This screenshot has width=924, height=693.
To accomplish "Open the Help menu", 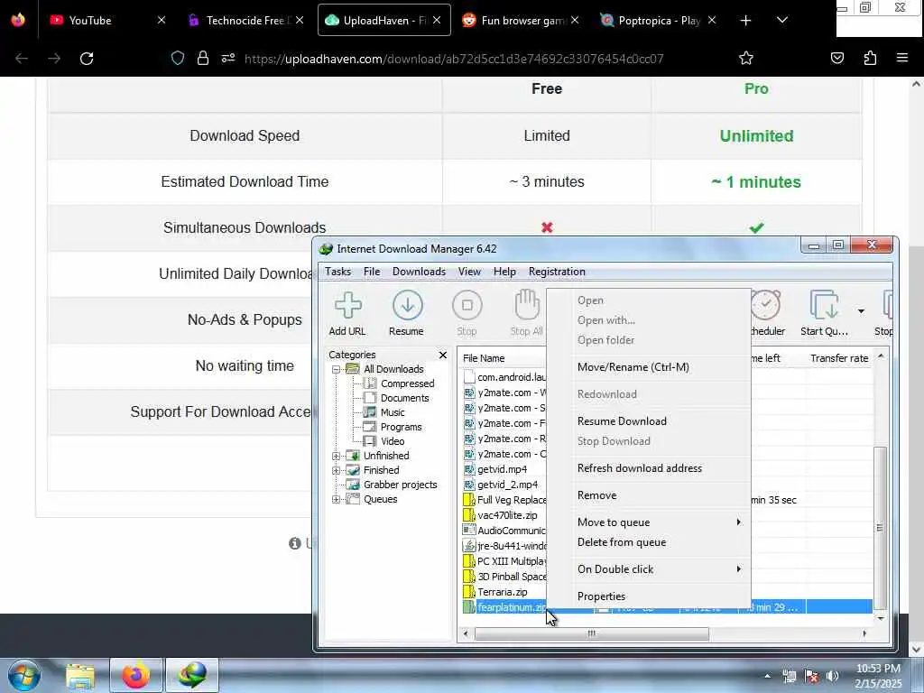I will 504,272.
